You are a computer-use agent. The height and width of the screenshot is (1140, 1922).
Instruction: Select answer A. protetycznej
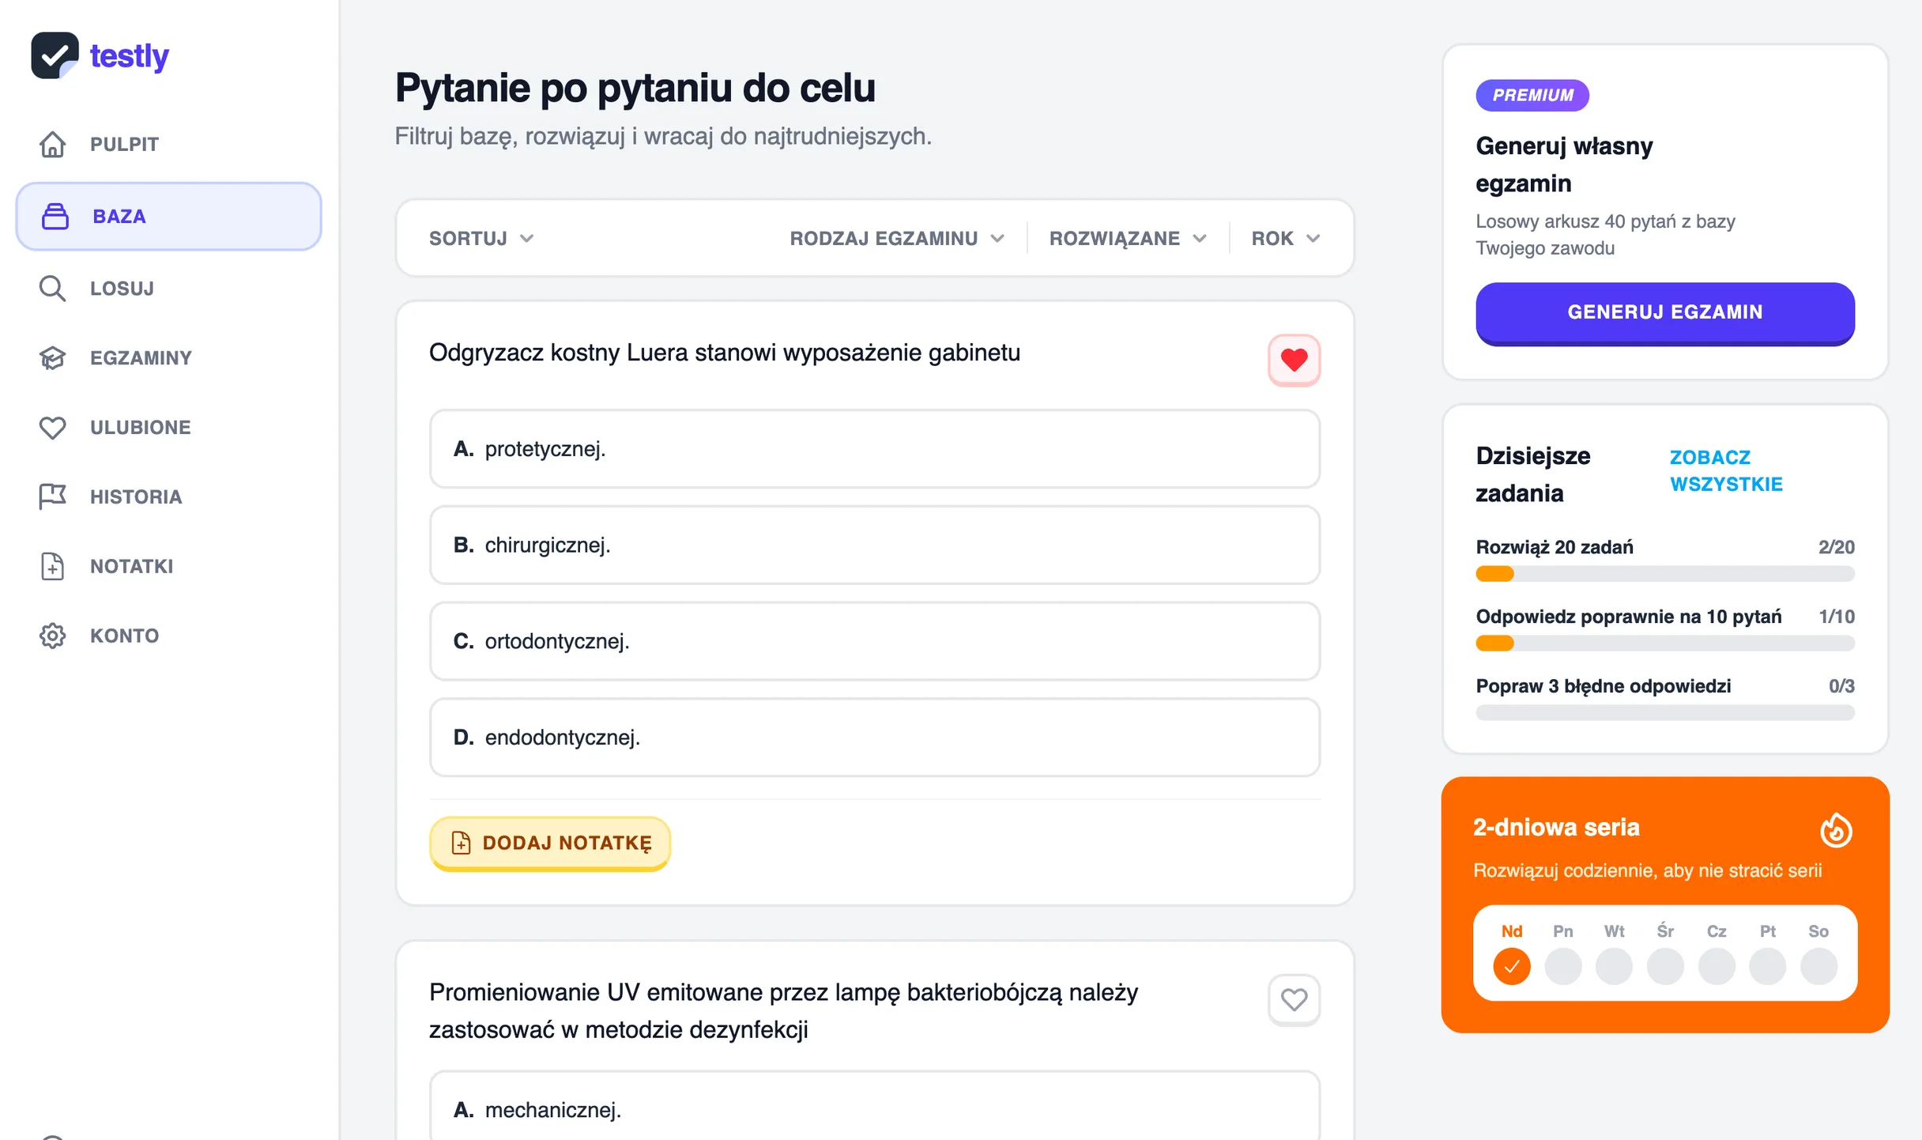pos(875,449)
